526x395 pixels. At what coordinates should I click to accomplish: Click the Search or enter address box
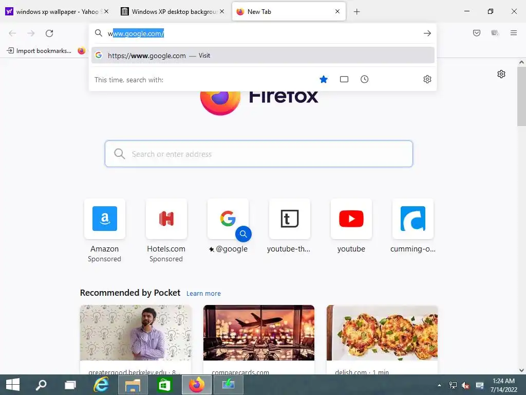259,154
